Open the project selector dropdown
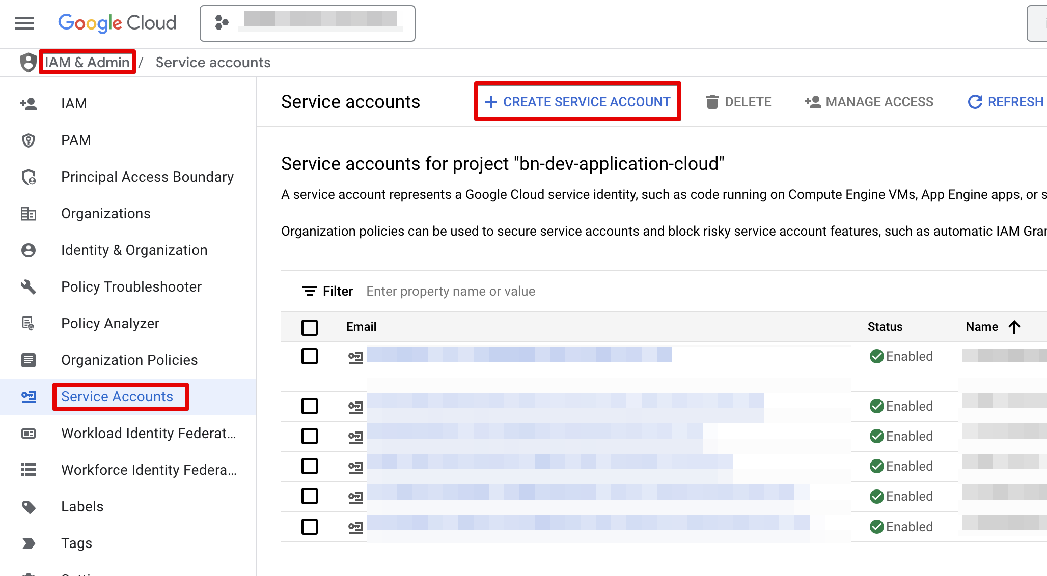Screen dimensions: 1047x576 point(308,23)
